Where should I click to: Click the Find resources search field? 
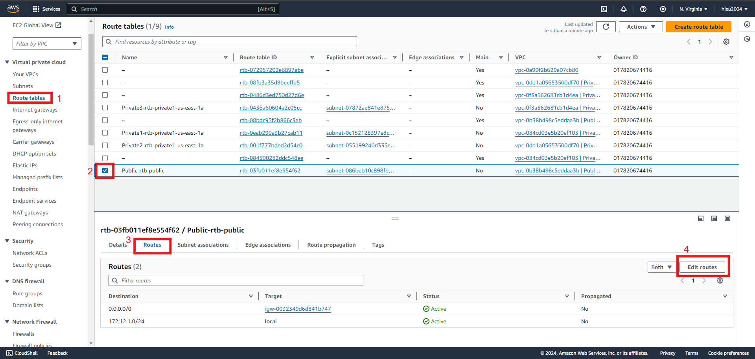coord(230,42)
